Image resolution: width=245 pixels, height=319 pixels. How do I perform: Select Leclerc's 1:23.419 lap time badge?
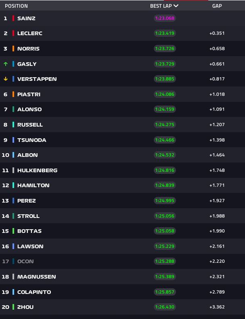tap(164, 33)
